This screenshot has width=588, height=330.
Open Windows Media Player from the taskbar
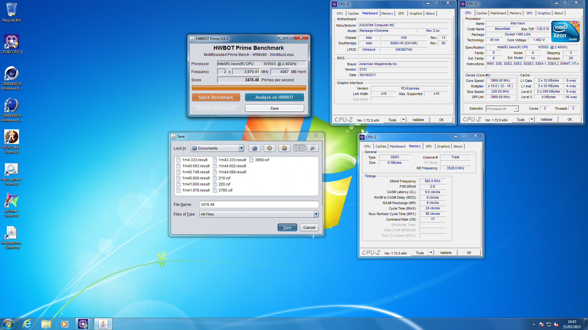[64, 324]
